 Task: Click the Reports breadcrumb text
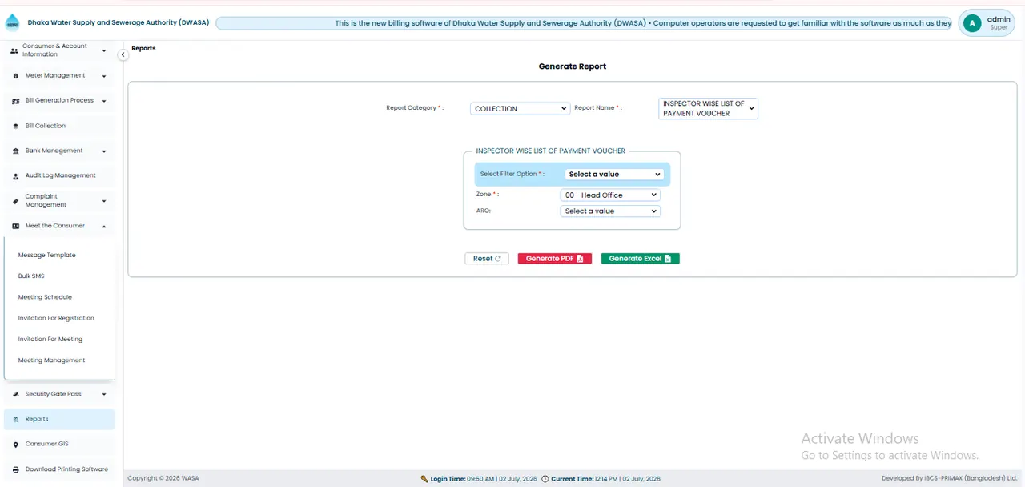pyautogui.click(x=143, y=49)
